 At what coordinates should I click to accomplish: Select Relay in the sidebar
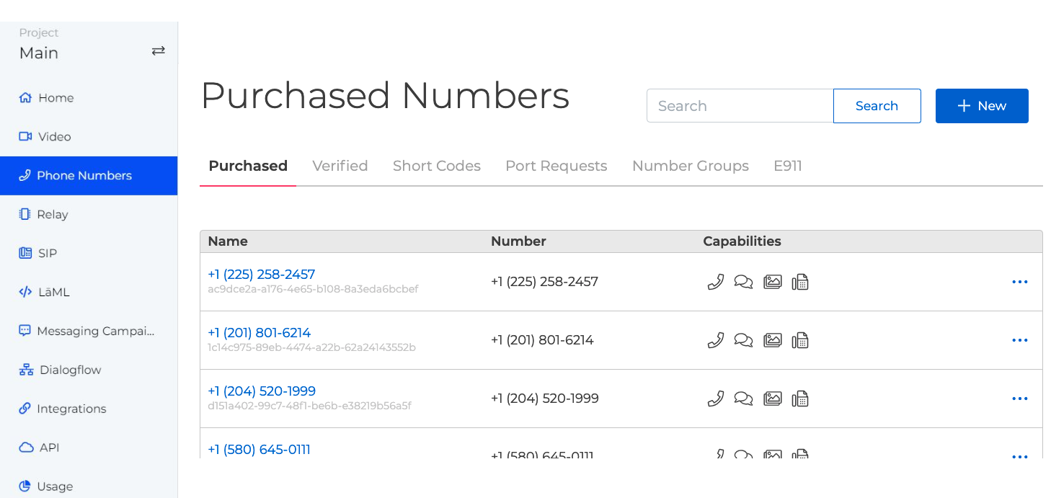click(x=53, y=214)
